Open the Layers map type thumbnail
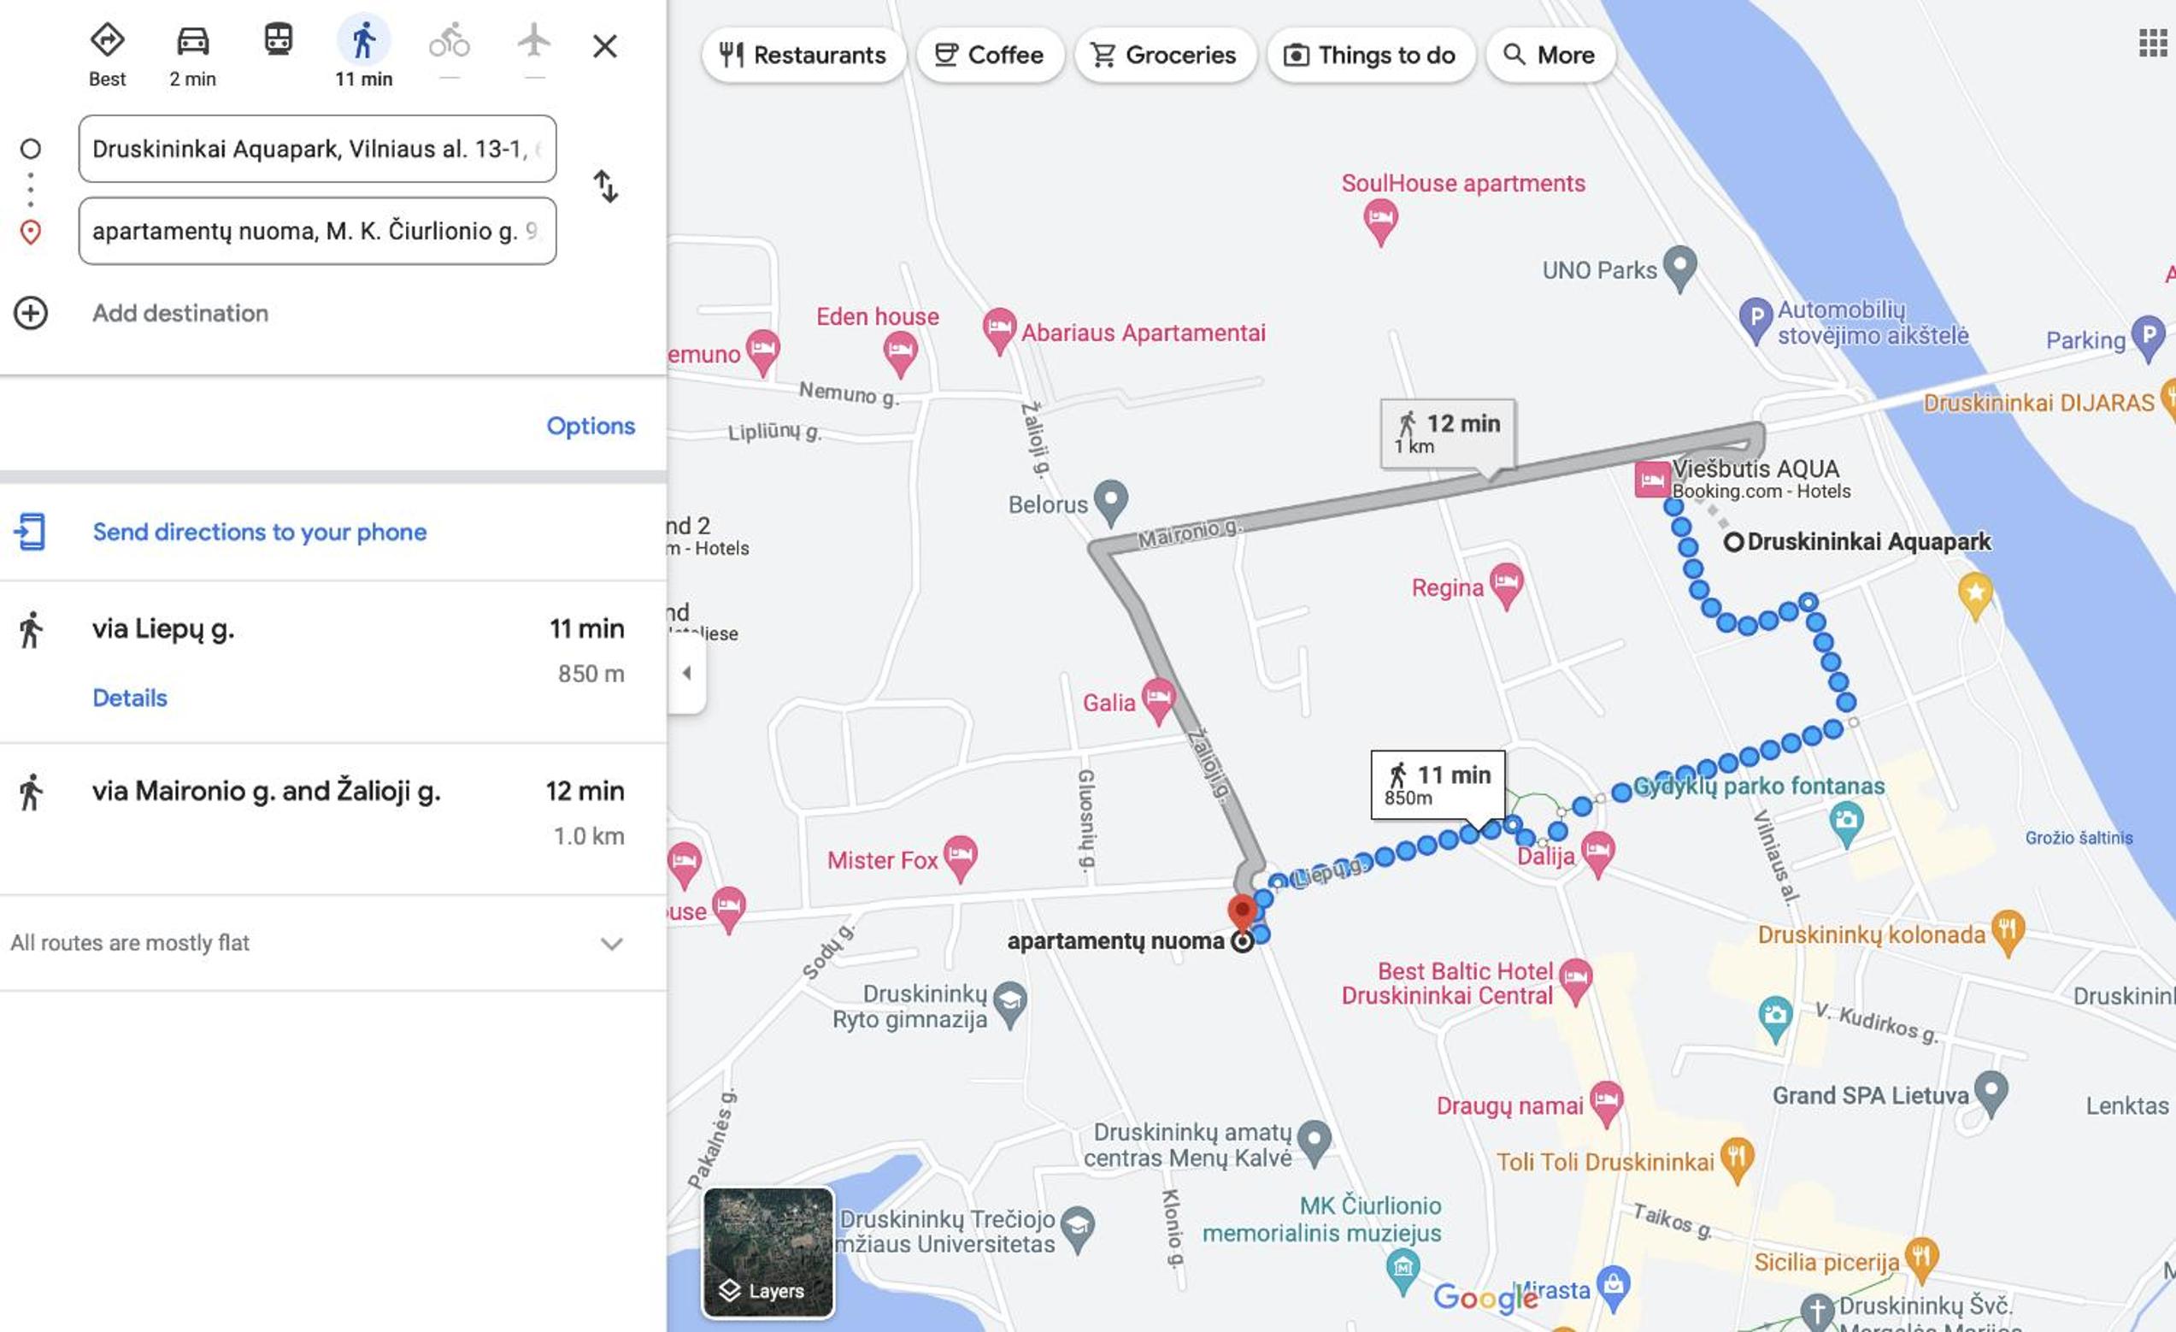Viewport: 2176px width, 1332px height. 768,1252
